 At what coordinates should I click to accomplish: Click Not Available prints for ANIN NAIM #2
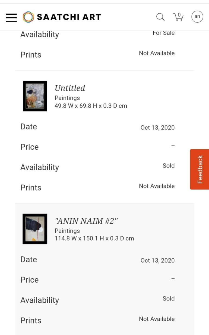(x=157, y=319)
